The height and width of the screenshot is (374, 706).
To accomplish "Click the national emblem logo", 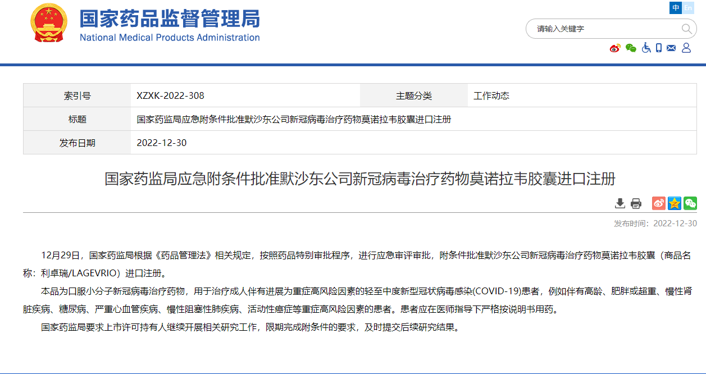I will [48, 24].
